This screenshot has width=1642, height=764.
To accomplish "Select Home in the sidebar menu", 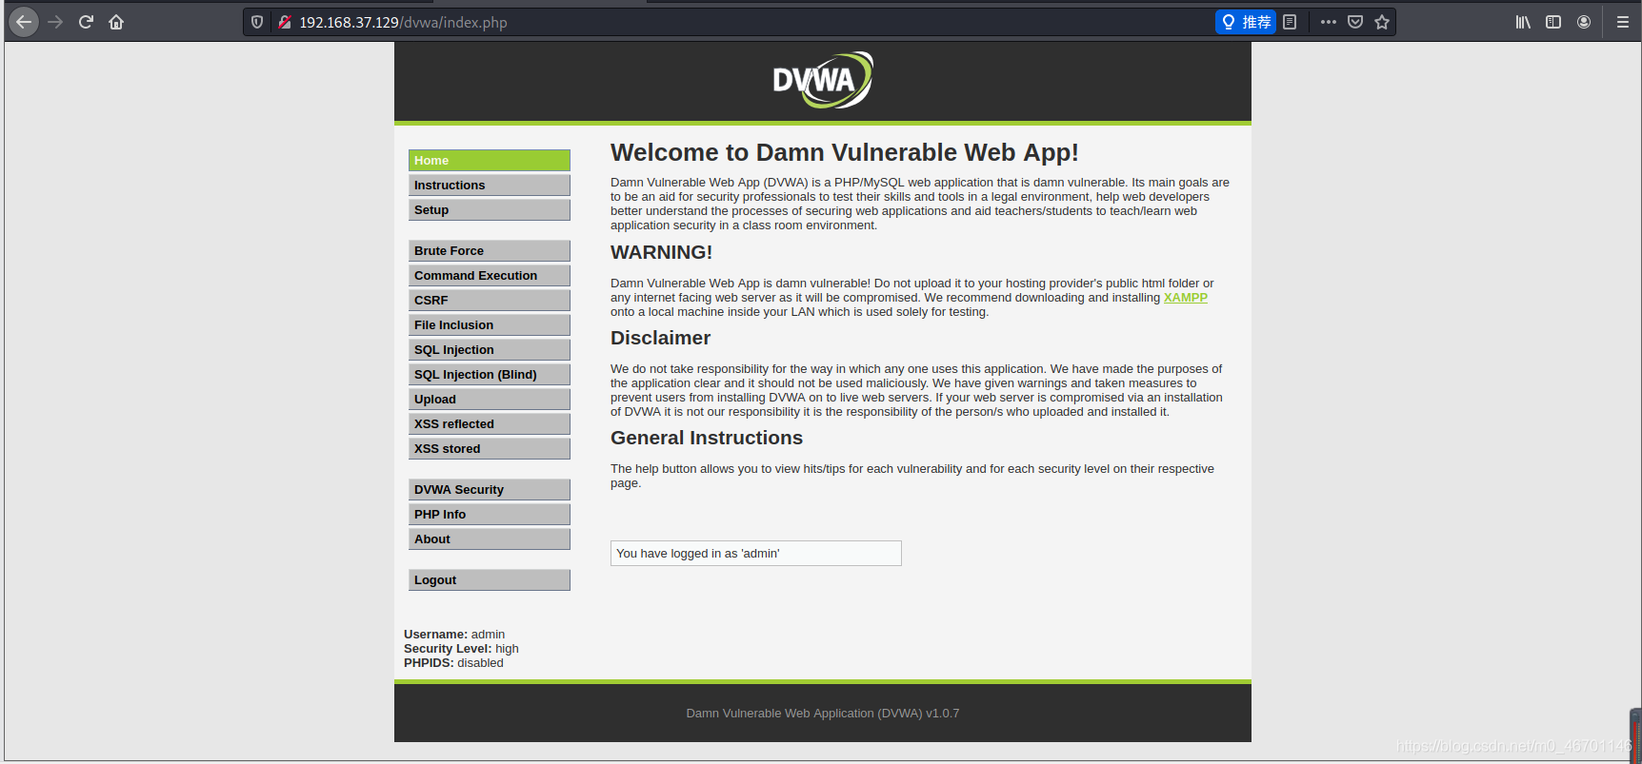I will tap(490, 160).
